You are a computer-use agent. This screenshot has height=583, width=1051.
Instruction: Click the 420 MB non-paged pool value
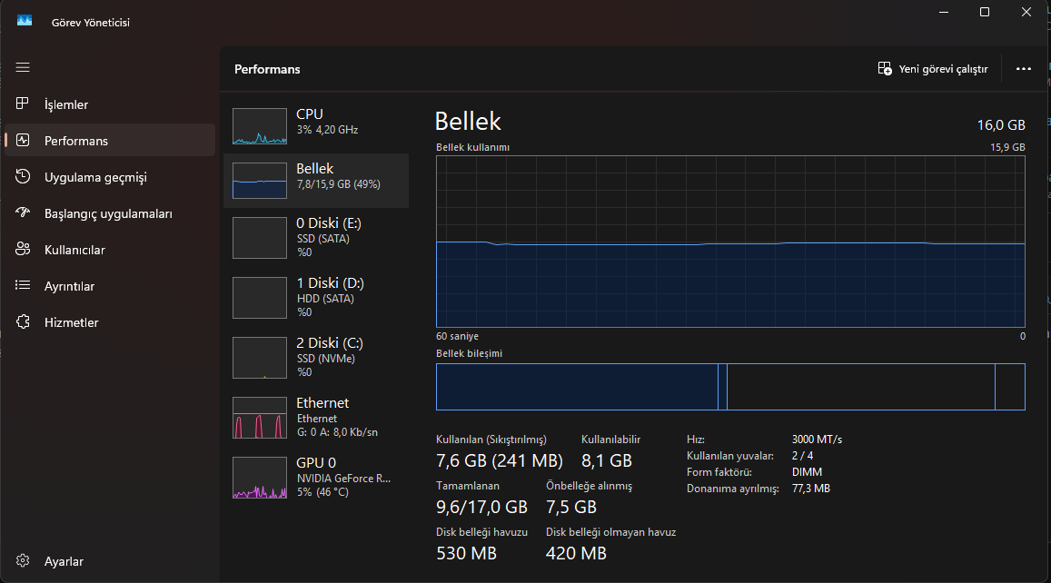[x=577, y=554]
